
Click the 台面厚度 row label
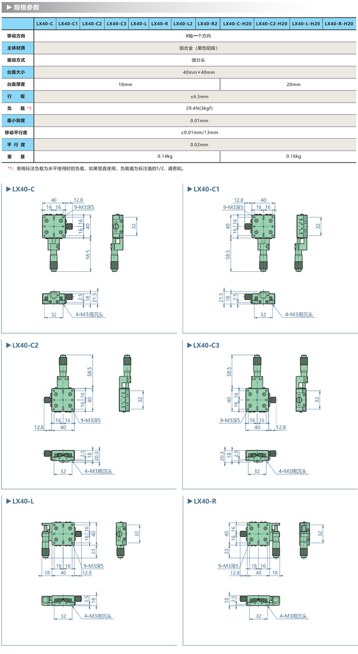pos(17,84)
